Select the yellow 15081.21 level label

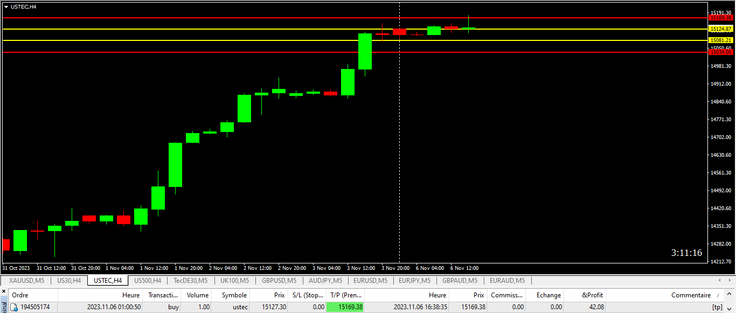click(x=720, y=40)
